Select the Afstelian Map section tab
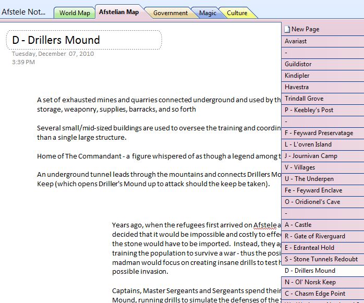Screen dimensions: 364x303 [x=119, y=12]
